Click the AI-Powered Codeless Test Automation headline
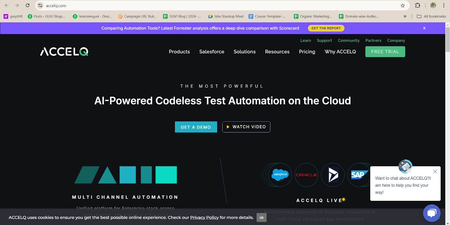This screenshot has height=225, width=450. pos(222,101)
